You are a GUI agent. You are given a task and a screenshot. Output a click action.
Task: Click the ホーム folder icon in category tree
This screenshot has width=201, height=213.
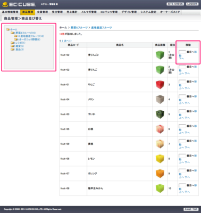click(x=8, y=29)
